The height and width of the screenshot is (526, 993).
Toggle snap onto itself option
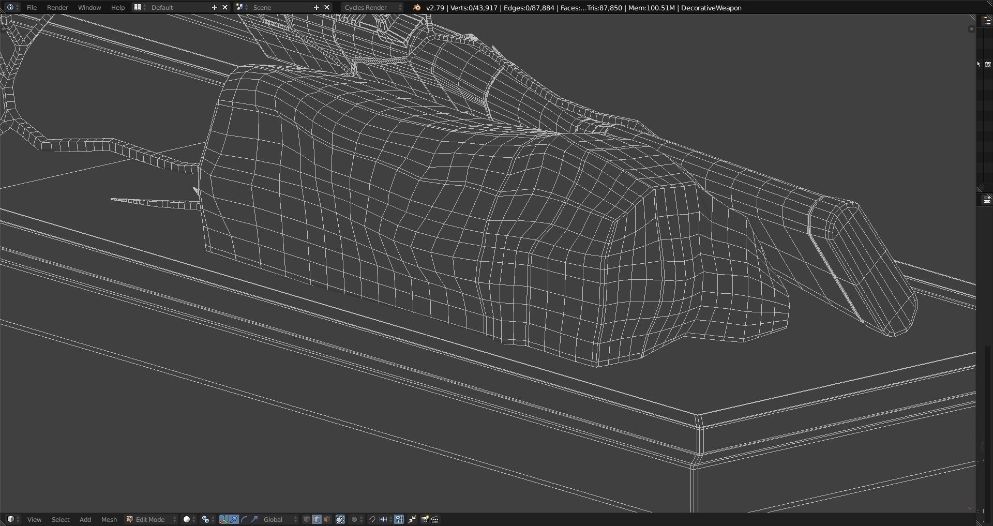click(399, 519)
